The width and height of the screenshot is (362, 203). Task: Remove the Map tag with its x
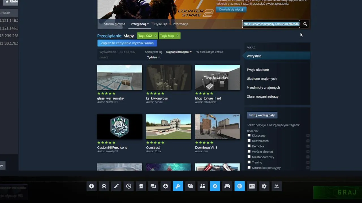[178, 36]
